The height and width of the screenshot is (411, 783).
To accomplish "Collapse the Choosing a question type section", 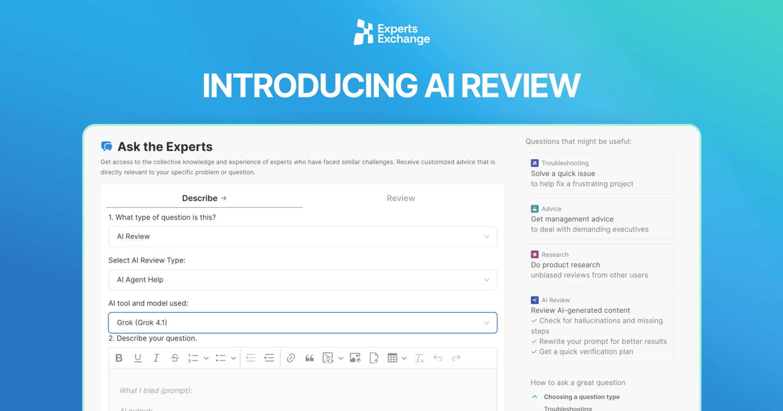I will [x=535, y=397].
